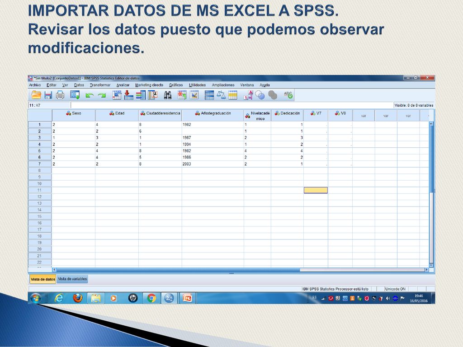The image size is (463, 347).
Task: Toggle Value labels icon
Action: (x=248, y=95)
